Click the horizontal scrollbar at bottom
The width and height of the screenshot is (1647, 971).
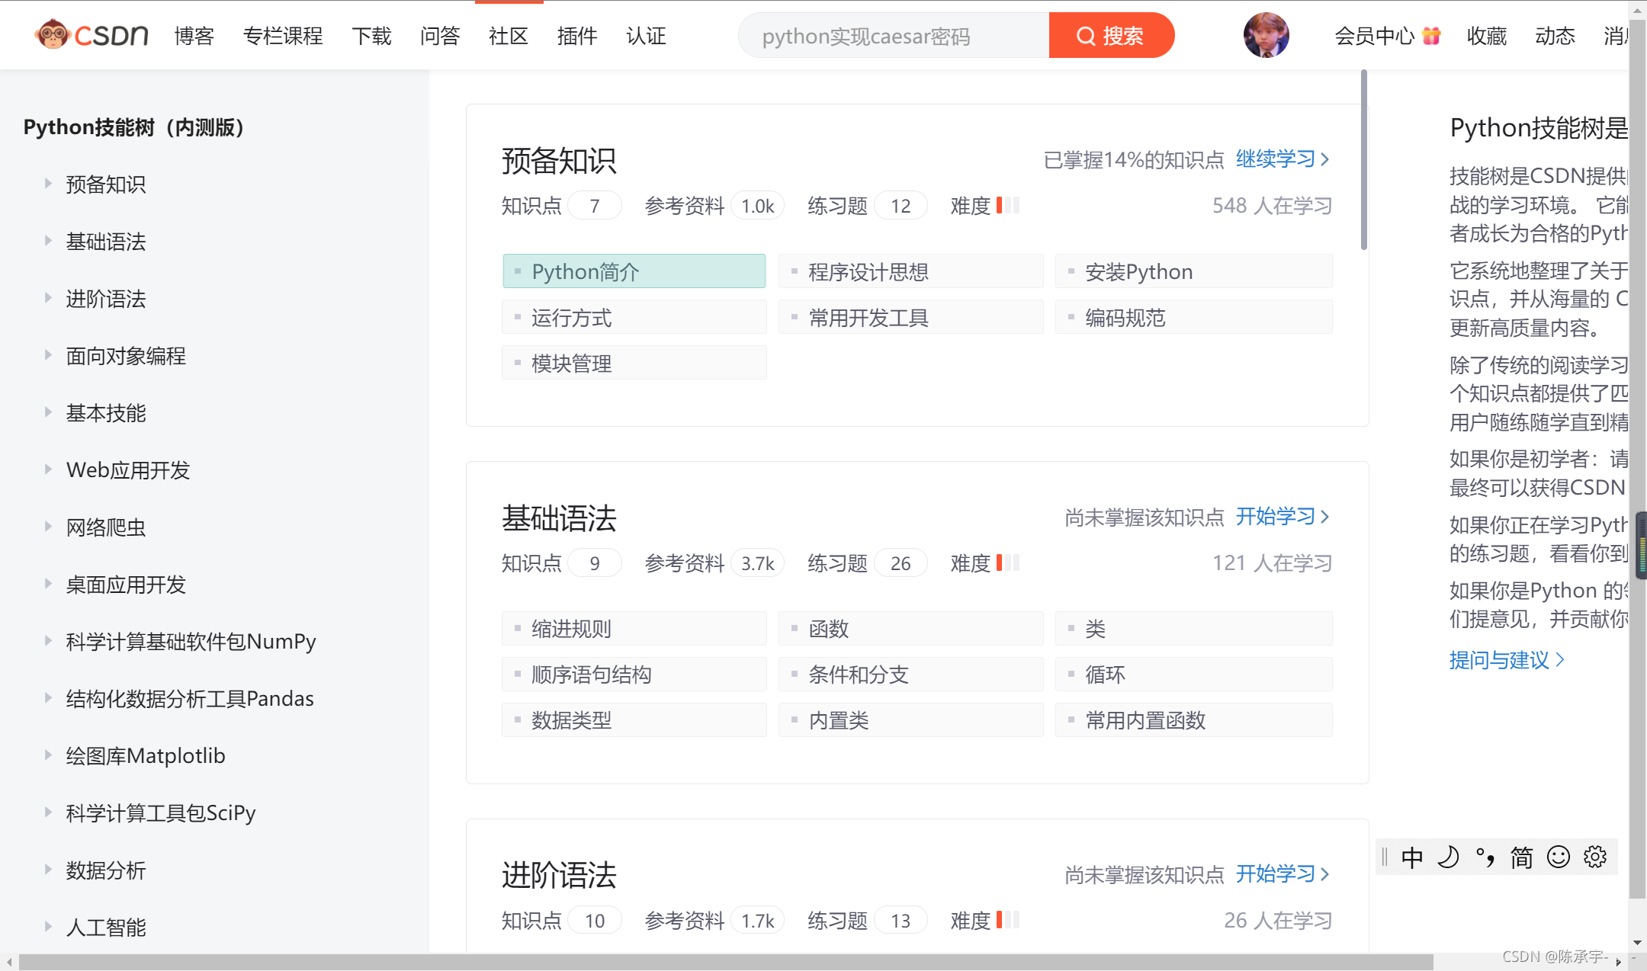coord(726,962)
